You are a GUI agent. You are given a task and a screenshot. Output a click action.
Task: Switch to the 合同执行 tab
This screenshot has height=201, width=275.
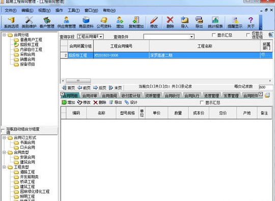(192, 96)
